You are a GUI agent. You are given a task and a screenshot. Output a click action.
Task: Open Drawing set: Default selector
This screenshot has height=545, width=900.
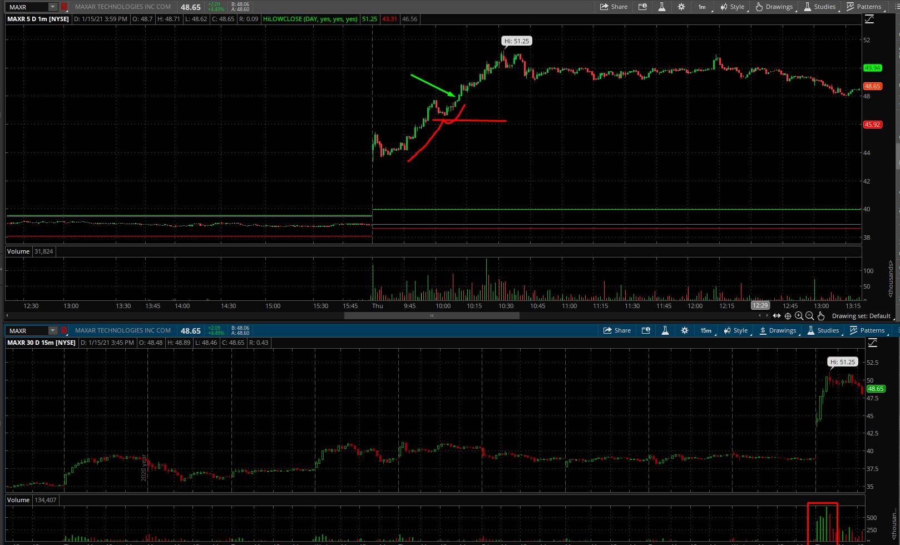861,316
